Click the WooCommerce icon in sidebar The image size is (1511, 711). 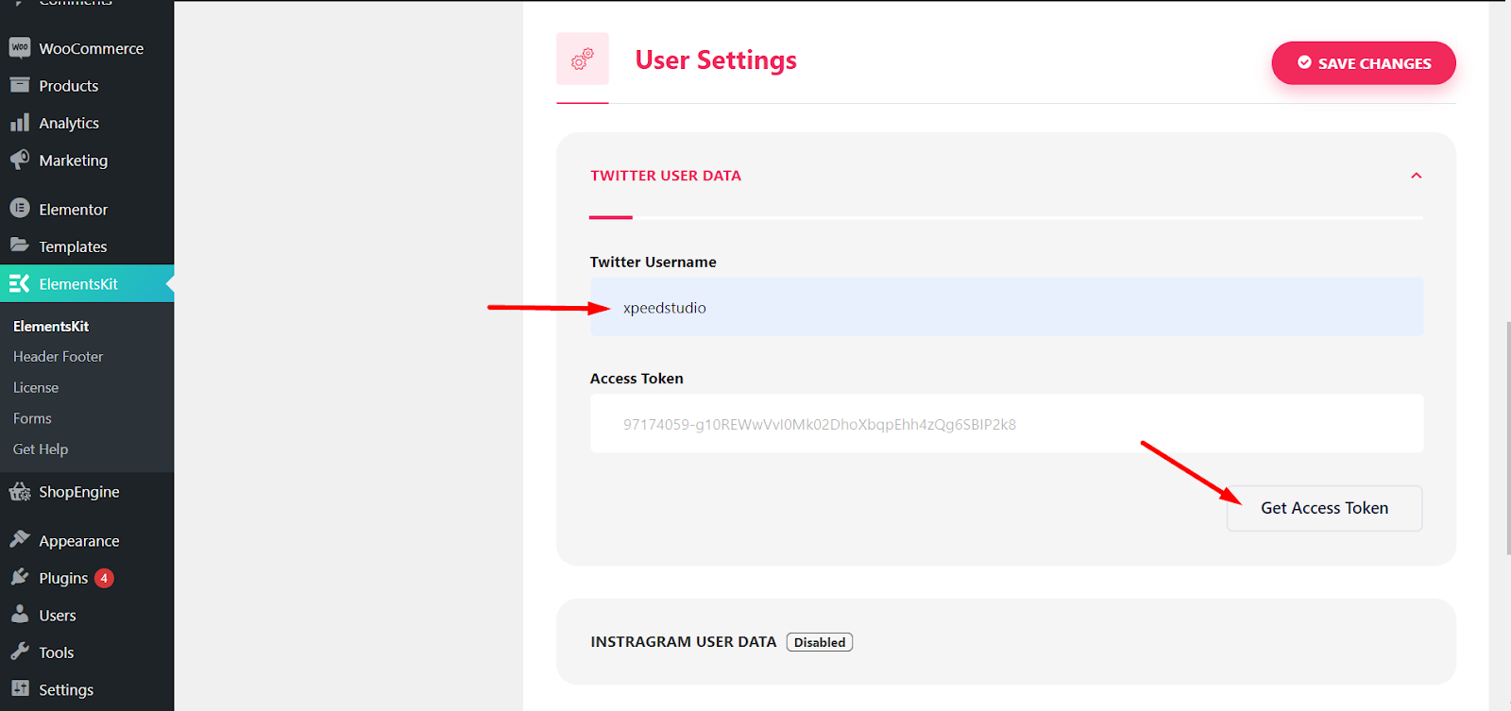[20, 48]
